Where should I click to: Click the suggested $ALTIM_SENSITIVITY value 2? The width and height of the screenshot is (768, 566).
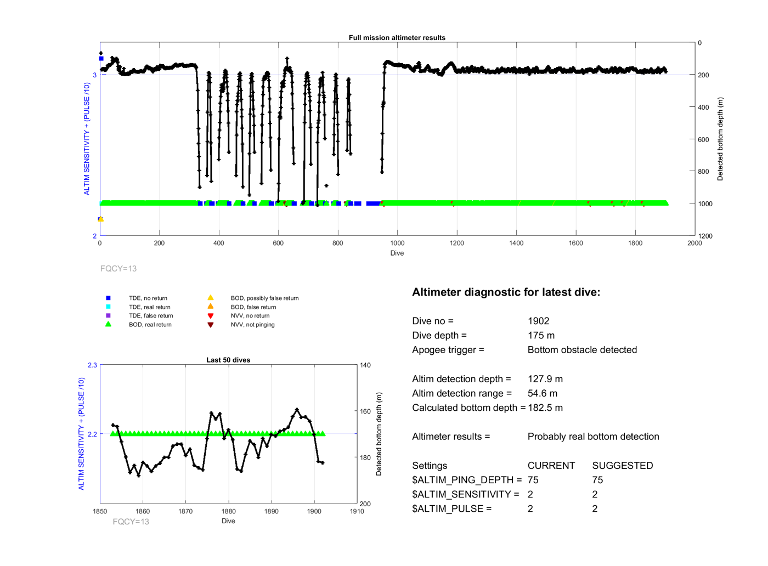tap(595, 494)
